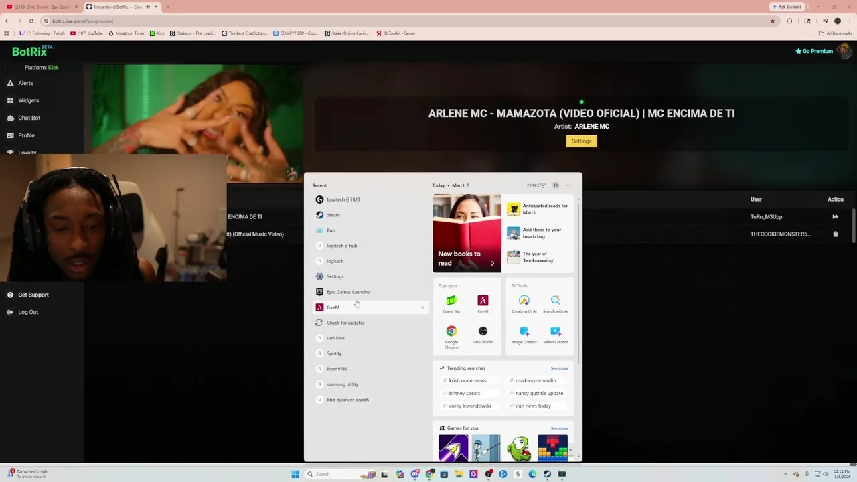Open 'Anticipated reads for March' article
Screen dimensions: 857x482
539,209
